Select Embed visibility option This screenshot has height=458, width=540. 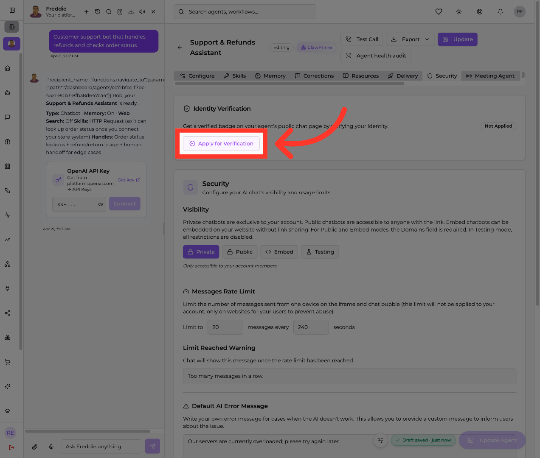[279, 252]
